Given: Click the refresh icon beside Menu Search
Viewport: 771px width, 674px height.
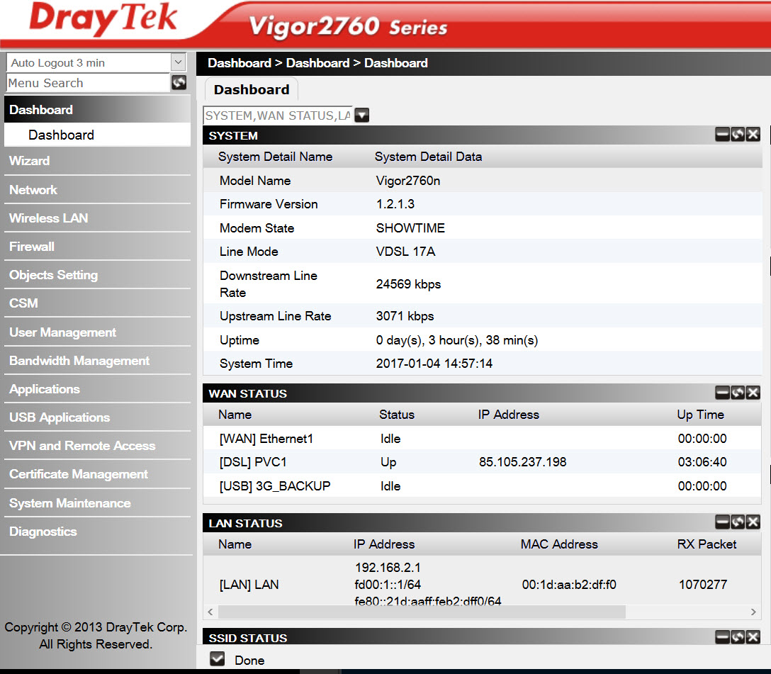Looking at the screenshot, I should (x=179, y=83).
